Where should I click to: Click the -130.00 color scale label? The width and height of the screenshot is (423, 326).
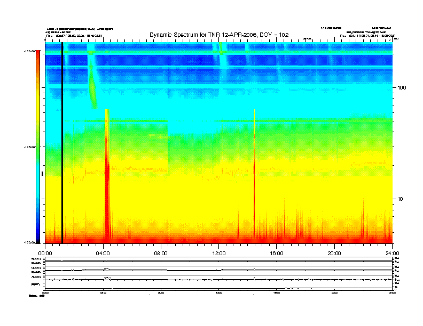pyautogui.click(x=29, y=51)
